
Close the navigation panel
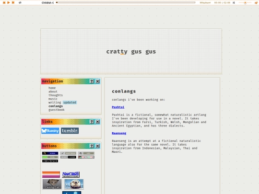[98, 81]
